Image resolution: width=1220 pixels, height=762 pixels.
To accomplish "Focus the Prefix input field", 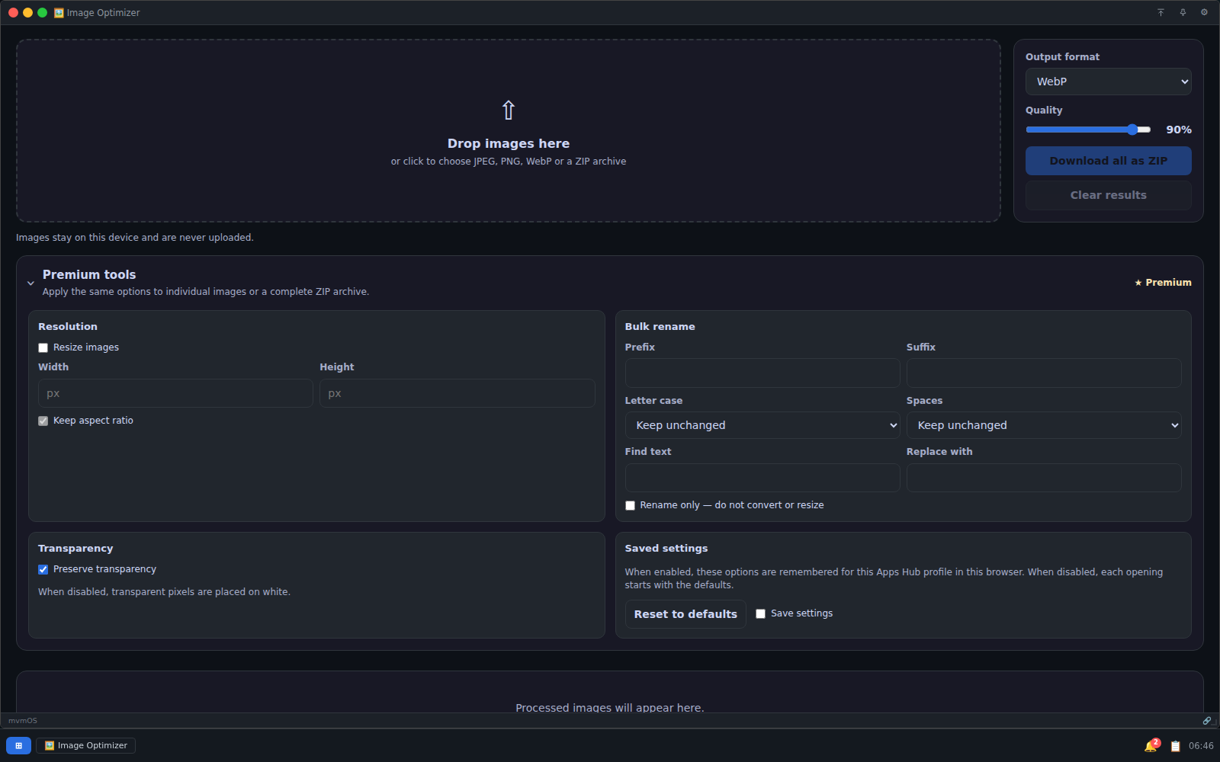I will click(x=762, y=373).
